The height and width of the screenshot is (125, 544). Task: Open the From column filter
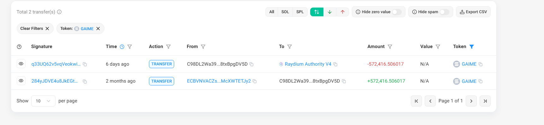click(x=203, y=46)
